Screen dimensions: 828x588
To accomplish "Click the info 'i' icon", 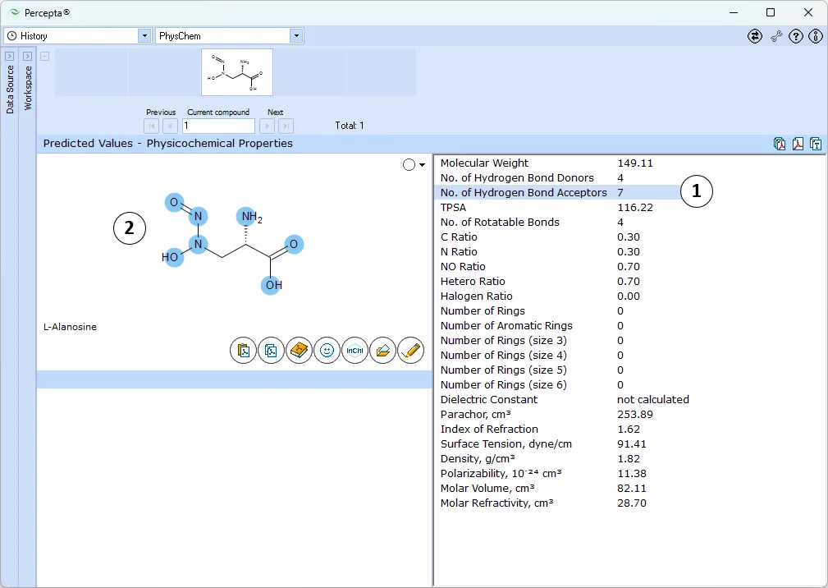I will point(816,36).
